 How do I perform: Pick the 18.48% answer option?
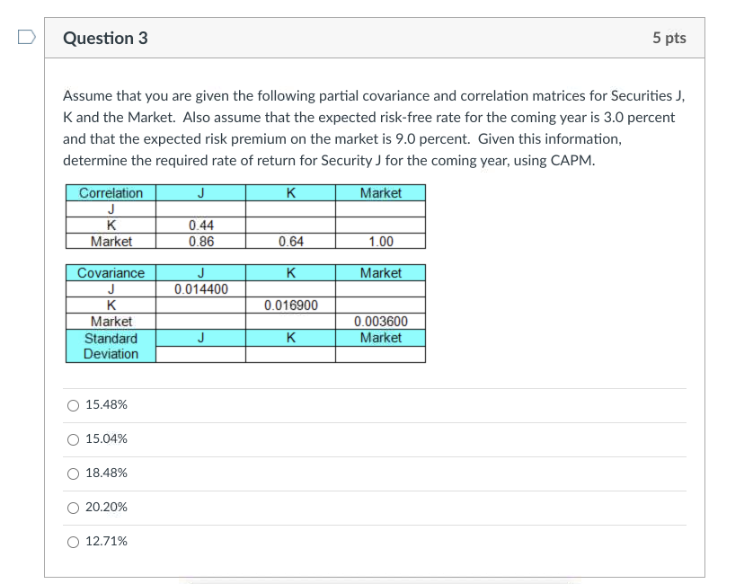pyautogui.click(x=72, y=473)
